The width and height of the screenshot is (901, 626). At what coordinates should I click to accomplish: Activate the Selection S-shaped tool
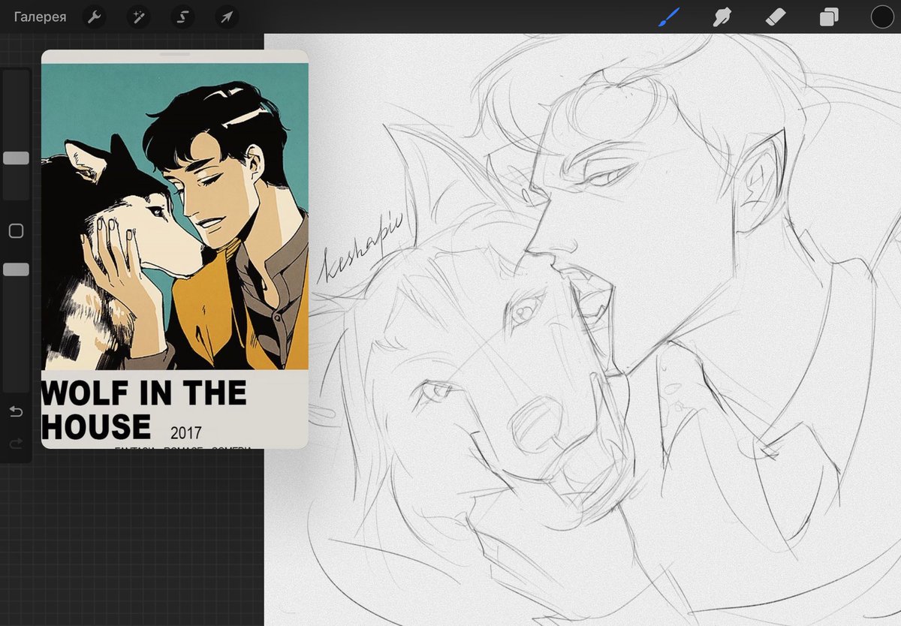tap(182, 17)
